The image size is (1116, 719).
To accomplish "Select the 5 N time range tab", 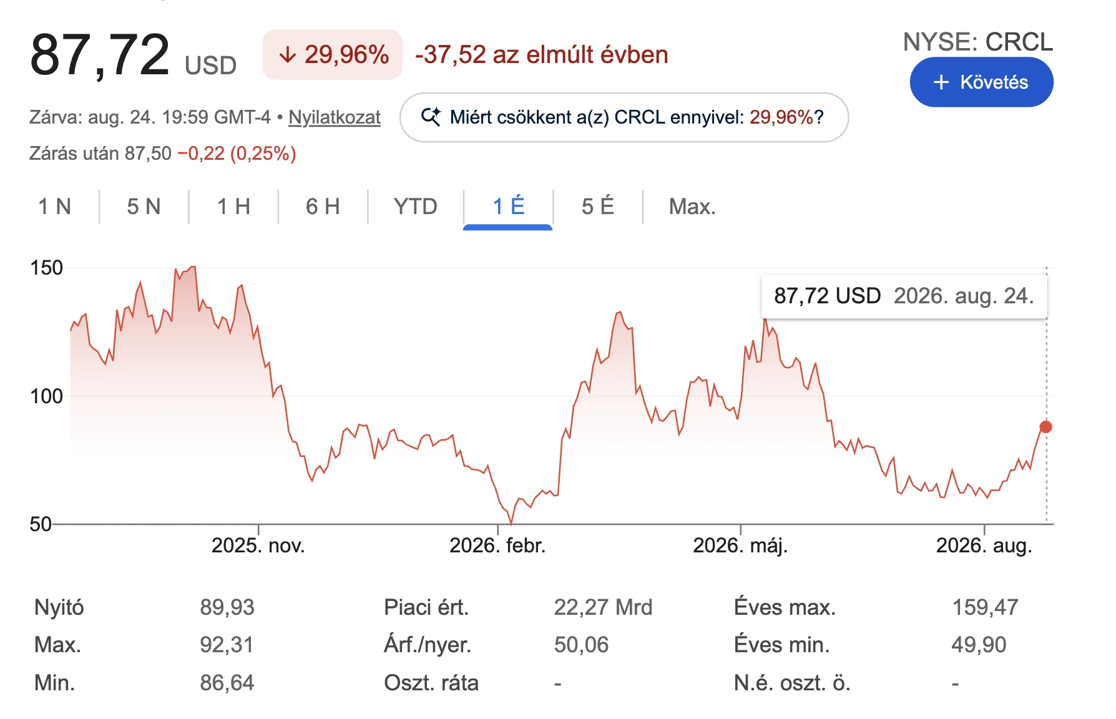I will [x=144, y=207].
